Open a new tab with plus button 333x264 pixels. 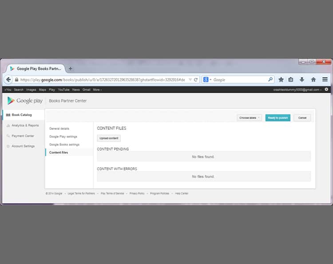click(71, 69)
